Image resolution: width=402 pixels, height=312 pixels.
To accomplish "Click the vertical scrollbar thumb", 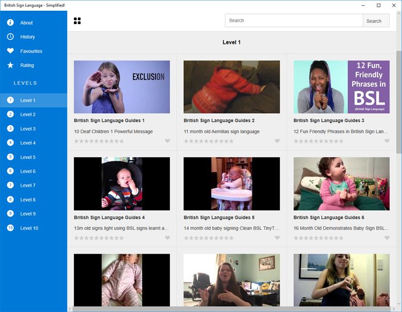I will tap(398, 102).
